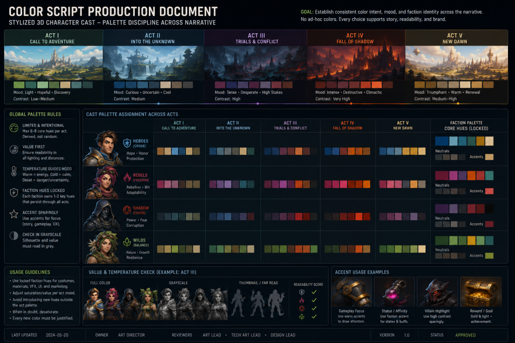Select the half-circle icon for Check in Grayscale

pyautogui.click(x=14, y=236)
